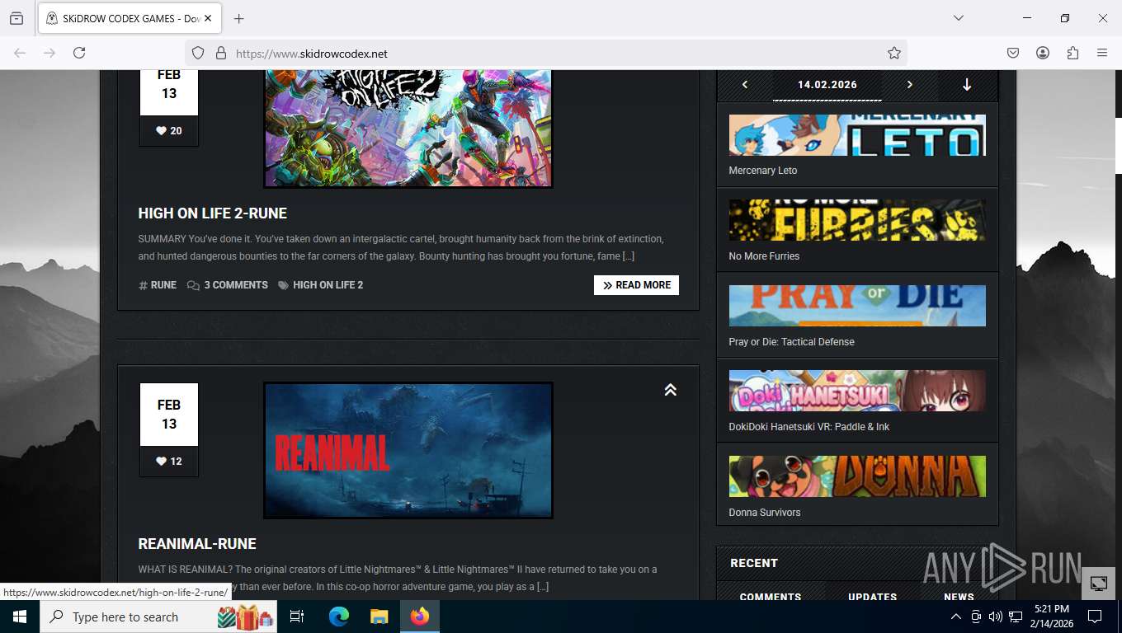The width and height of the screenshot is (1122, 633).
Task: Open the Pocket save icon
Action: point(1013,53)
